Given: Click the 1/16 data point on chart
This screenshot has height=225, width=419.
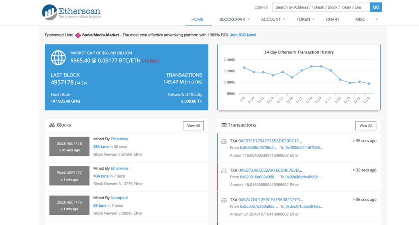Looking at the screenshot, I should 311,66.
